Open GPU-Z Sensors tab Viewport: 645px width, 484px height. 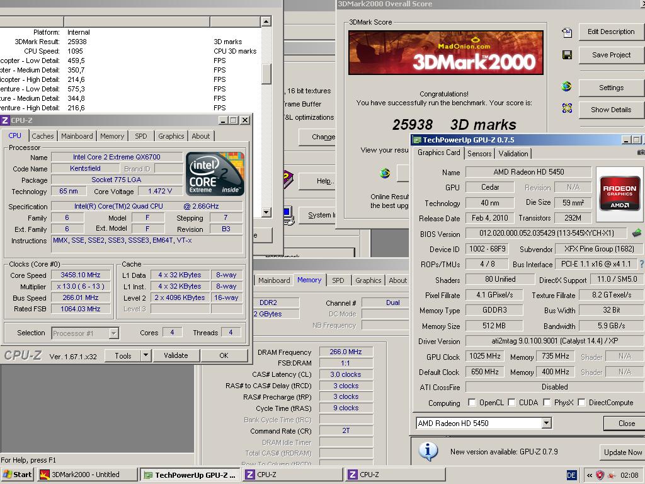pos(479,154)
